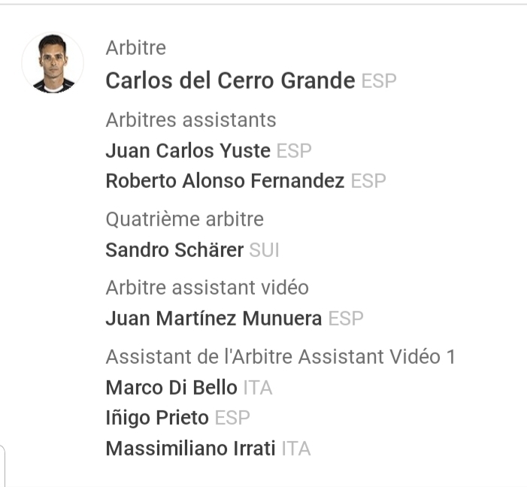
Task: Click ITA next to Massimiliano Irrati
Action: coord(296,449)
